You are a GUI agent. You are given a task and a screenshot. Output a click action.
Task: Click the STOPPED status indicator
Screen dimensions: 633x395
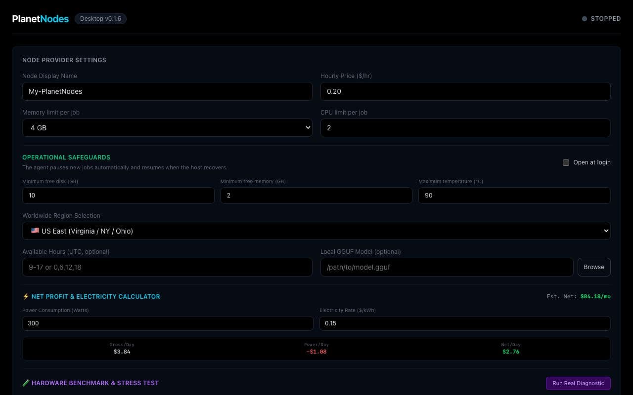601,19
